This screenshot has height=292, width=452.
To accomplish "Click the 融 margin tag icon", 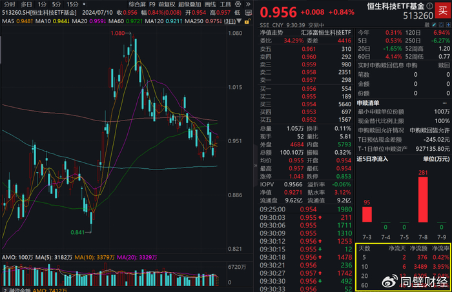I will [x=427, y=25].
